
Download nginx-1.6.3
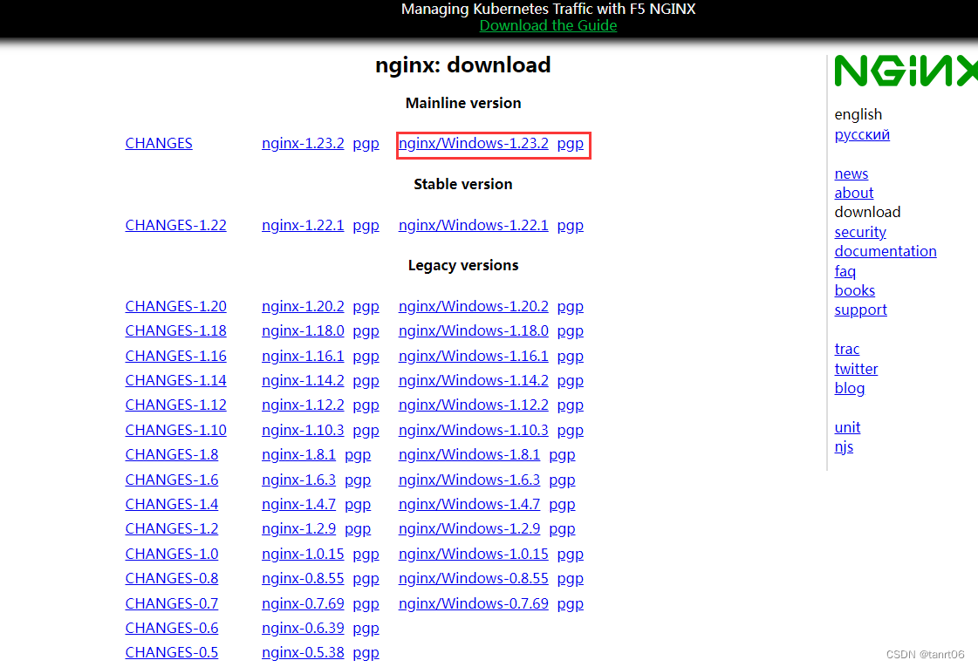[298, 480]
